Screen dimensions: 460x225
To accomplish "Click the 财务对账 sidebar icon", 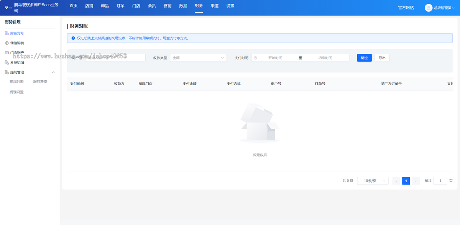I will pyautogui.click(x=7, y=34).
